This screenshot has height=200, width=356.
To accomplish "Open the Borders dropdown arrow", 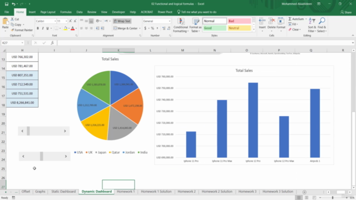I will click(60, 28).
